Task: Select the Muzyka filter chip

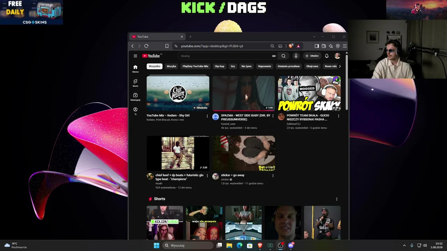Action: (171, 66)
